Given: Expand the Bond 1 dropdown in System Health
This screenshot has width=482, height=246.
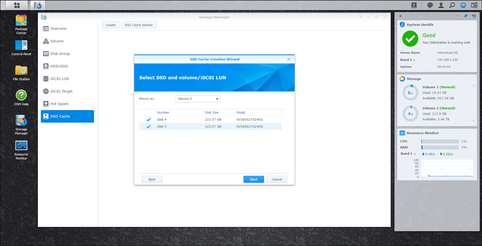Looking at the screenshot, I should (x=408, y=60).
